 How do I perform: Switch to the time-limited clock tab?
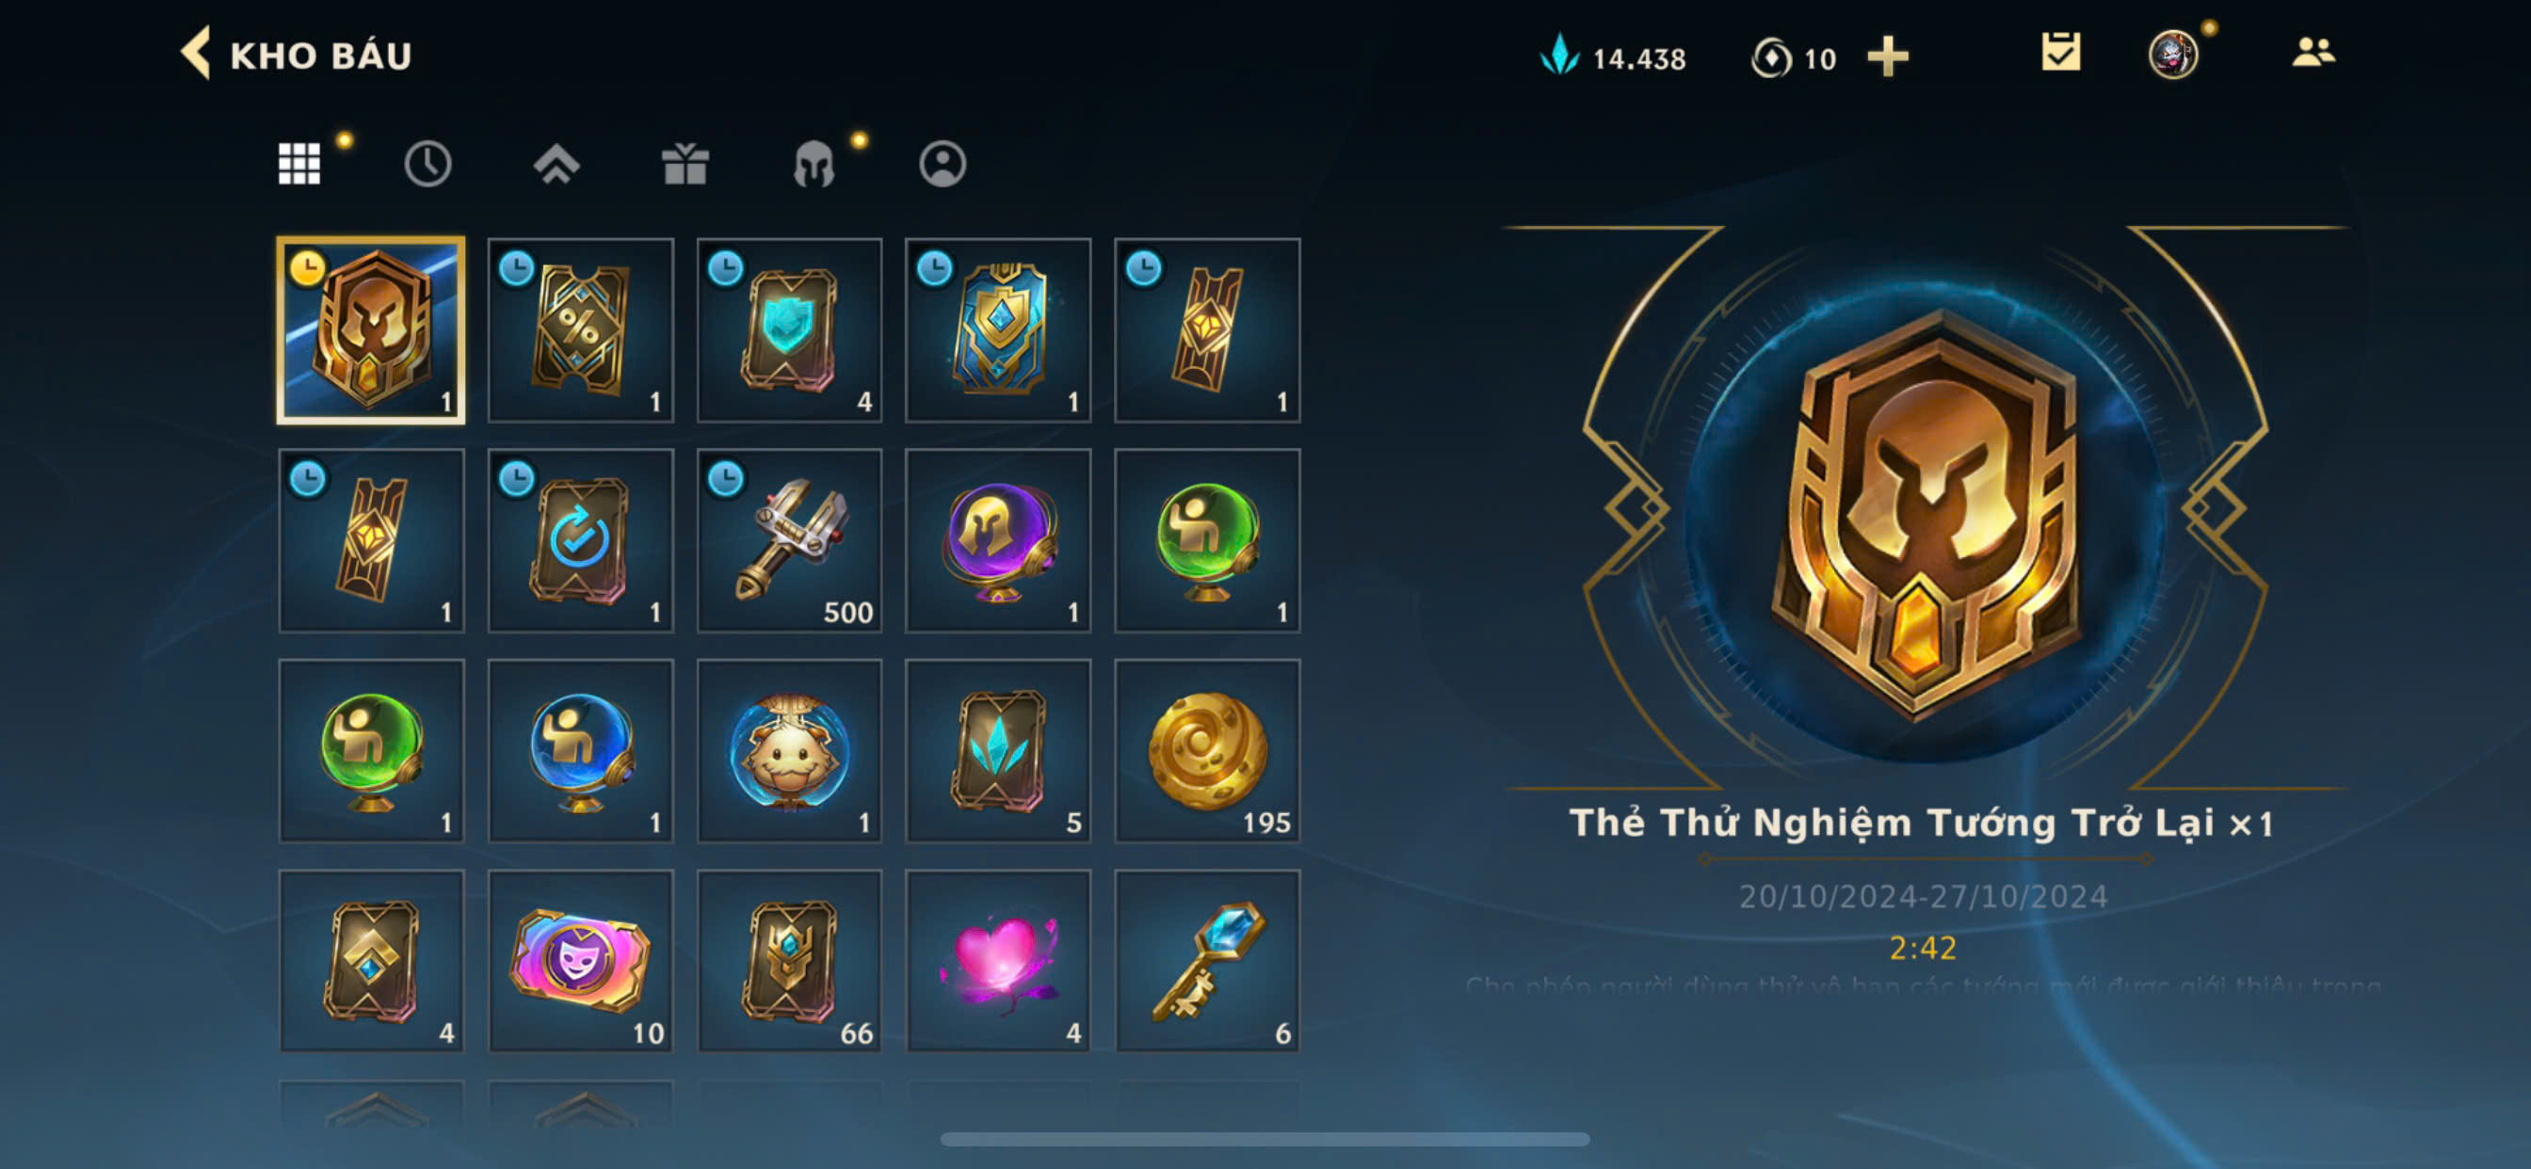point(427,164)
